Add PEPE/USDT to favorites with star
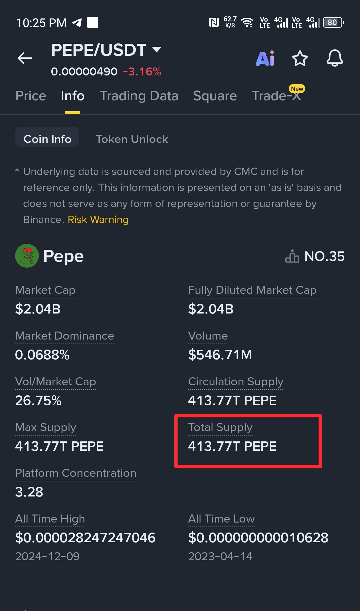The height and width of the screenshot is (611, 360). pos(300,58)
